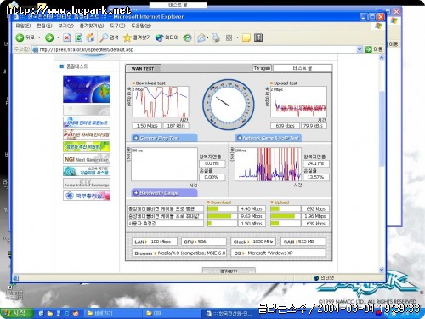Click the Edit page icon

click(229, 37)
